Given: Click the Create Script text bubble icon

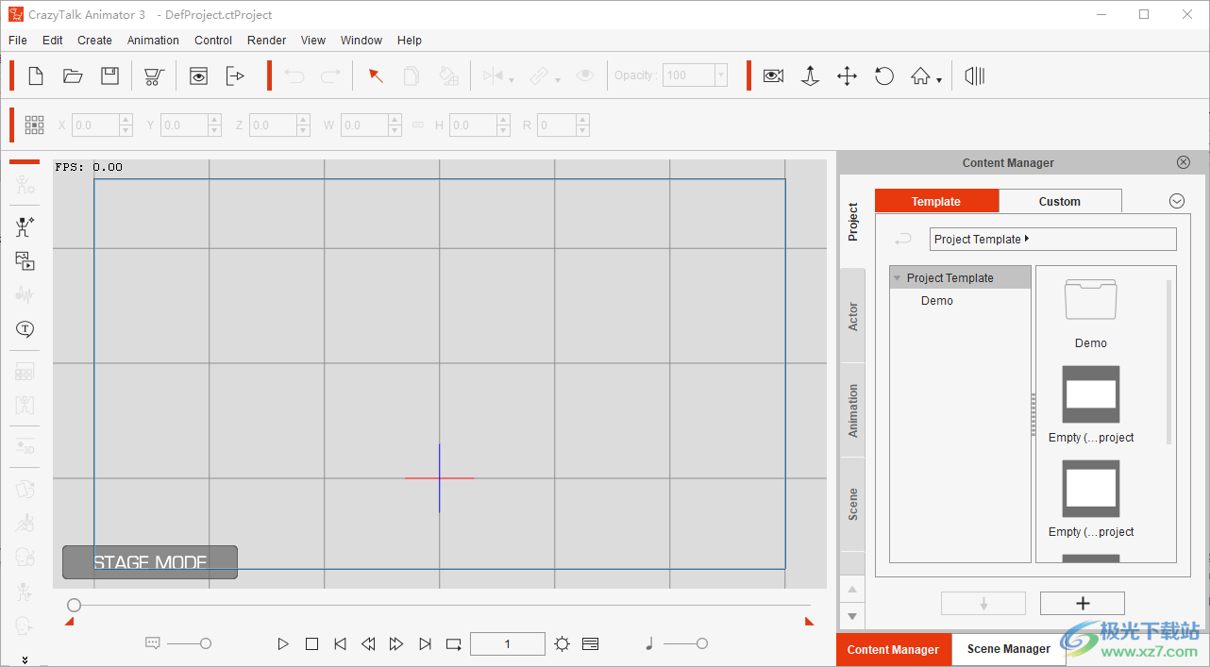Looking at the screenshot, I should 25,329.
